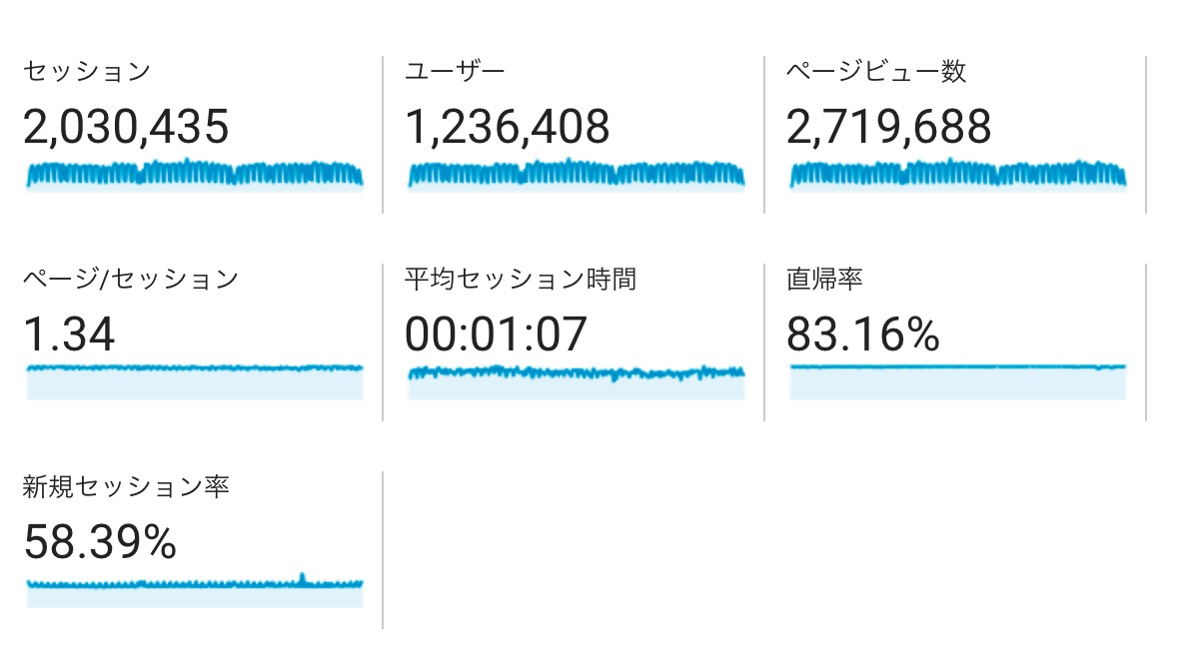Open the 平均セッション時間 sparkline chart
This screenshot has height=655, width=1203.
click(576, 382)
